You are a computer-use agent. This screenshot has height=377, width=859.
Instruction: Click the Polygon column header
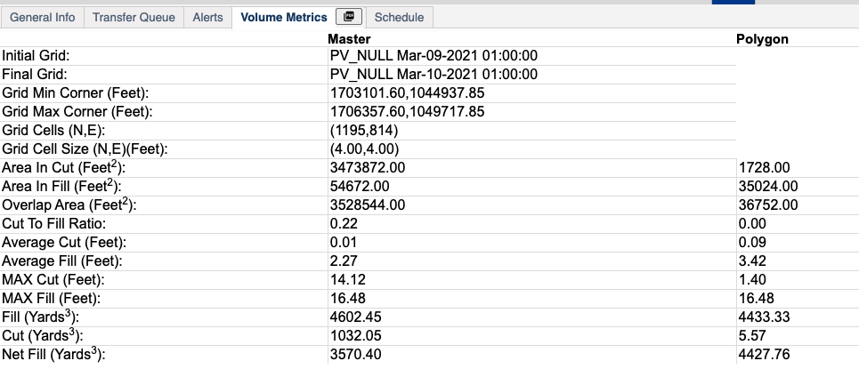(x=762, y=39)
